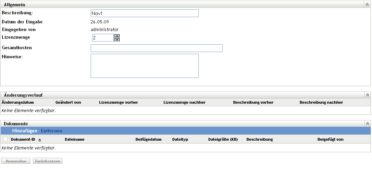
Task: Tick the select-all checkbox in Dokumente header
Action: [6, 139]
